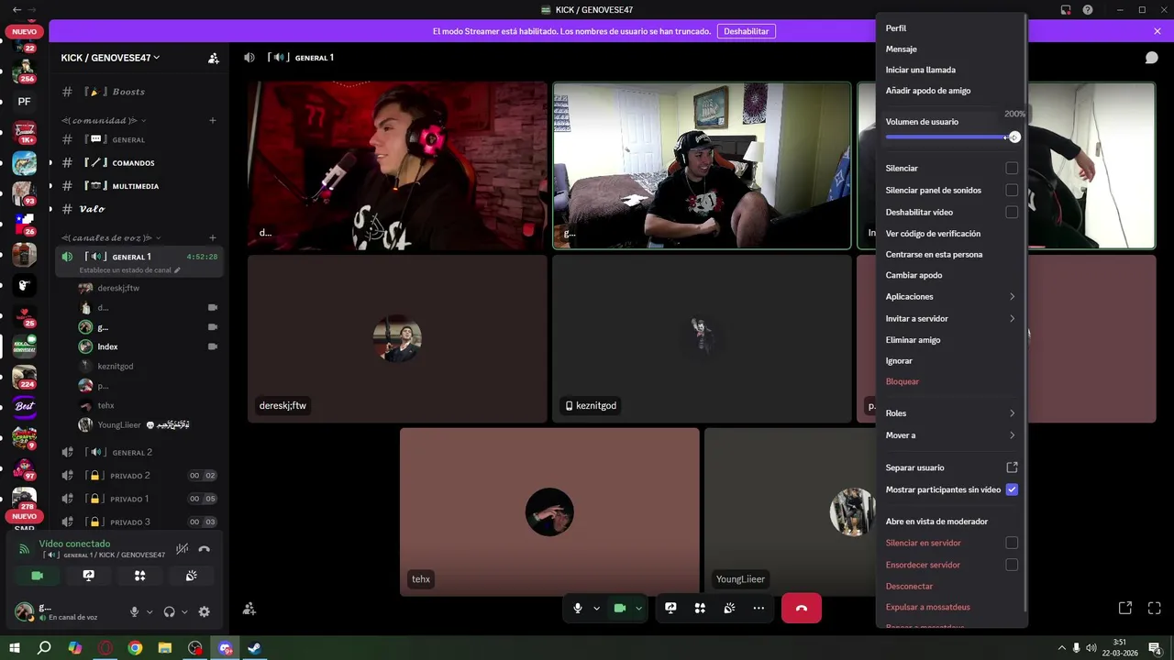Viewport: 1174px width, 660px height.
Task: Share your screen from the bottom call bar
Action: 670,608
